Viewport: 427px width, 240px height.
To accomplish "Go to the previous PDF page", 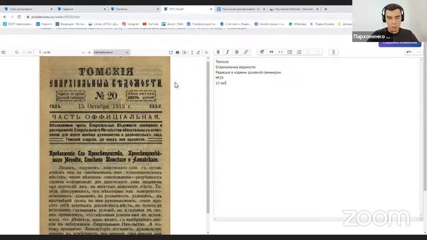I will click(x=24, y=52).
